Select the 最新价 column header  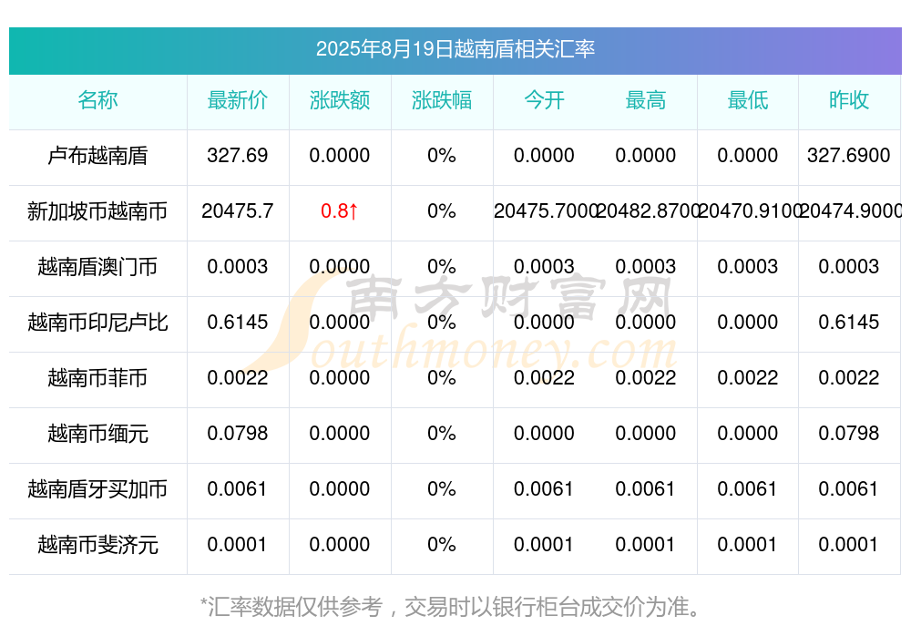tap(237, 100)
